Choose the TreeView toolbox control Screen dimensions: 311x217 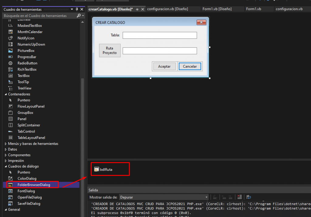click(24, 88)
